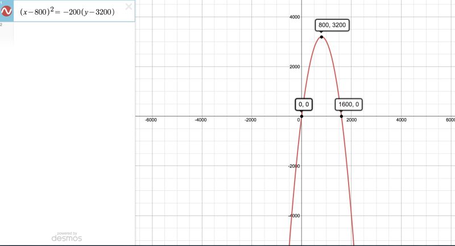Click the 1600, 0 coordinate label
This screenshot has height=246, width=455.
pyautogui.click(x=349, y=105)
